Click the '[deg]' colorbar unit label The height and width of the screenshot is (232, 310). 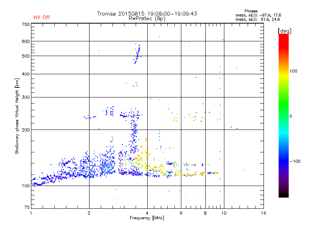click(284, 31)
